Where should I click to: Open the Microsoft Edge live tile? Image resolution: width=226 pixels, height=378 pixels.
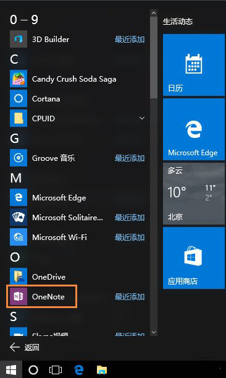tap(194, 129)
